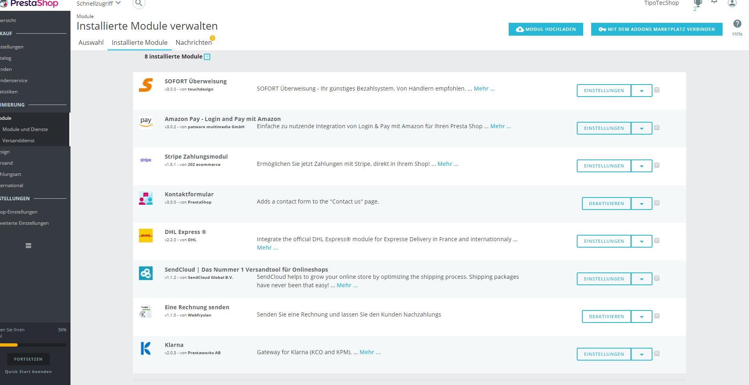The height and width of the screenshot is (385, 749).
Task: Expand the Klarna actions dropdown arrow
Action: (x=642, y=354)
